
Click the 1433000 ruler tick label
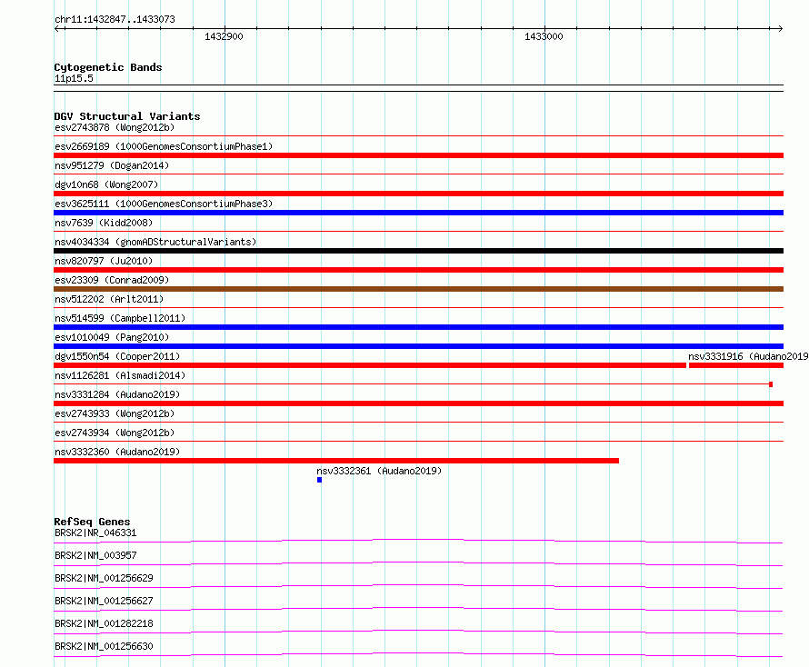544,36
